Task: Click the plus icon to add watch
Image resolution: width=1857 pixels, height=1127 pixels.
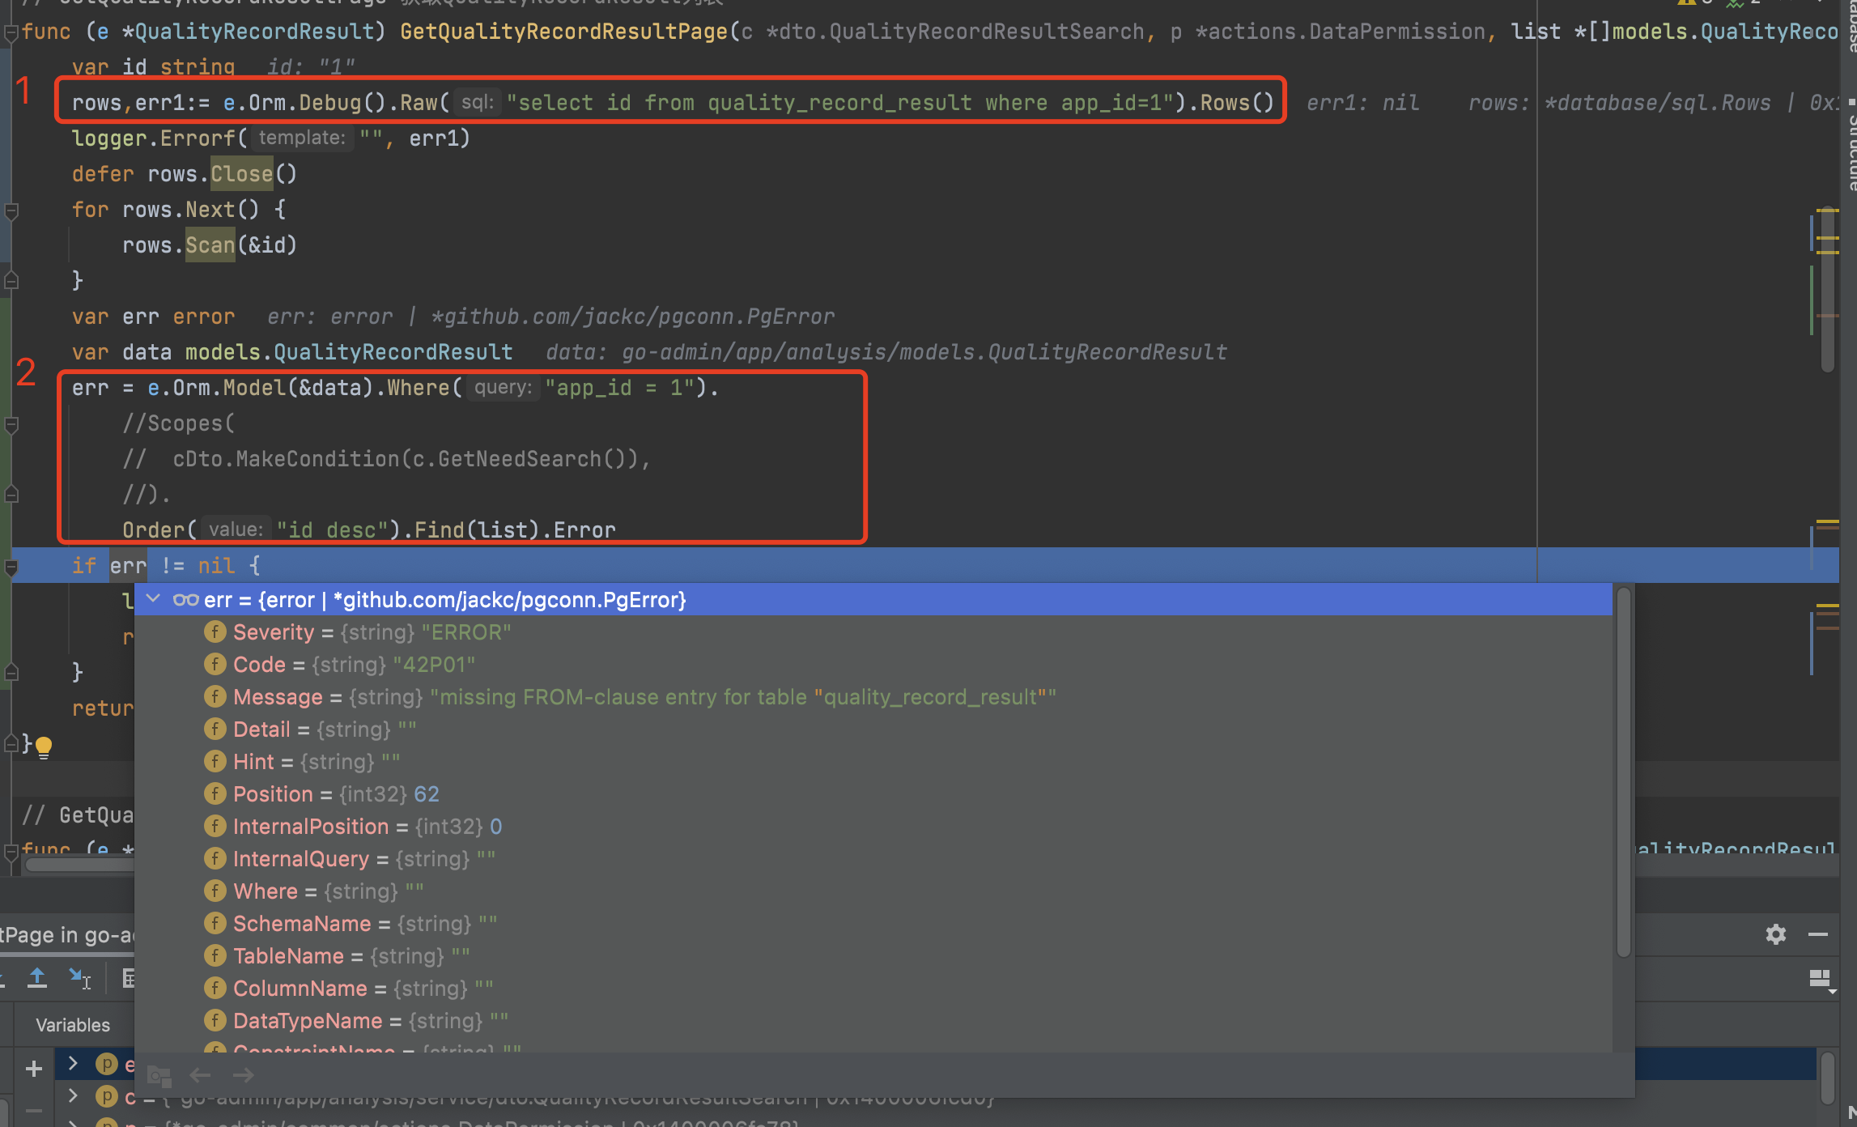Action: (x=34, y=1069)
